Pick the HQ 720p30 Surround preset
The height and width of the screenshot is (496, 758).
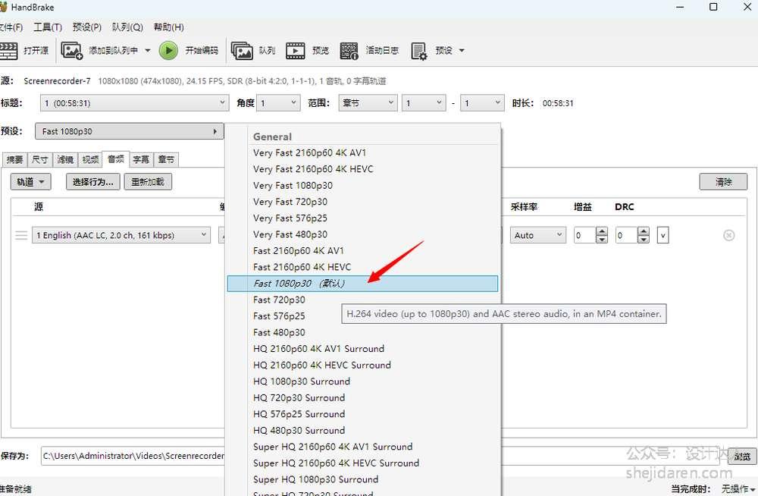click(362, 397)
